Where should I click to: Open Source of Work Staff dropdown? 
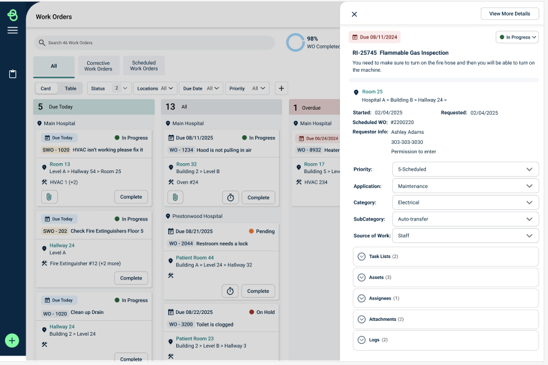pos(466,235)
